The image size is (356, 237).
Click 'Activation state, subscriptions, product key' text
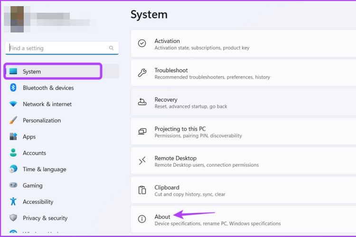pyautogui.click(x=202, y=48)
